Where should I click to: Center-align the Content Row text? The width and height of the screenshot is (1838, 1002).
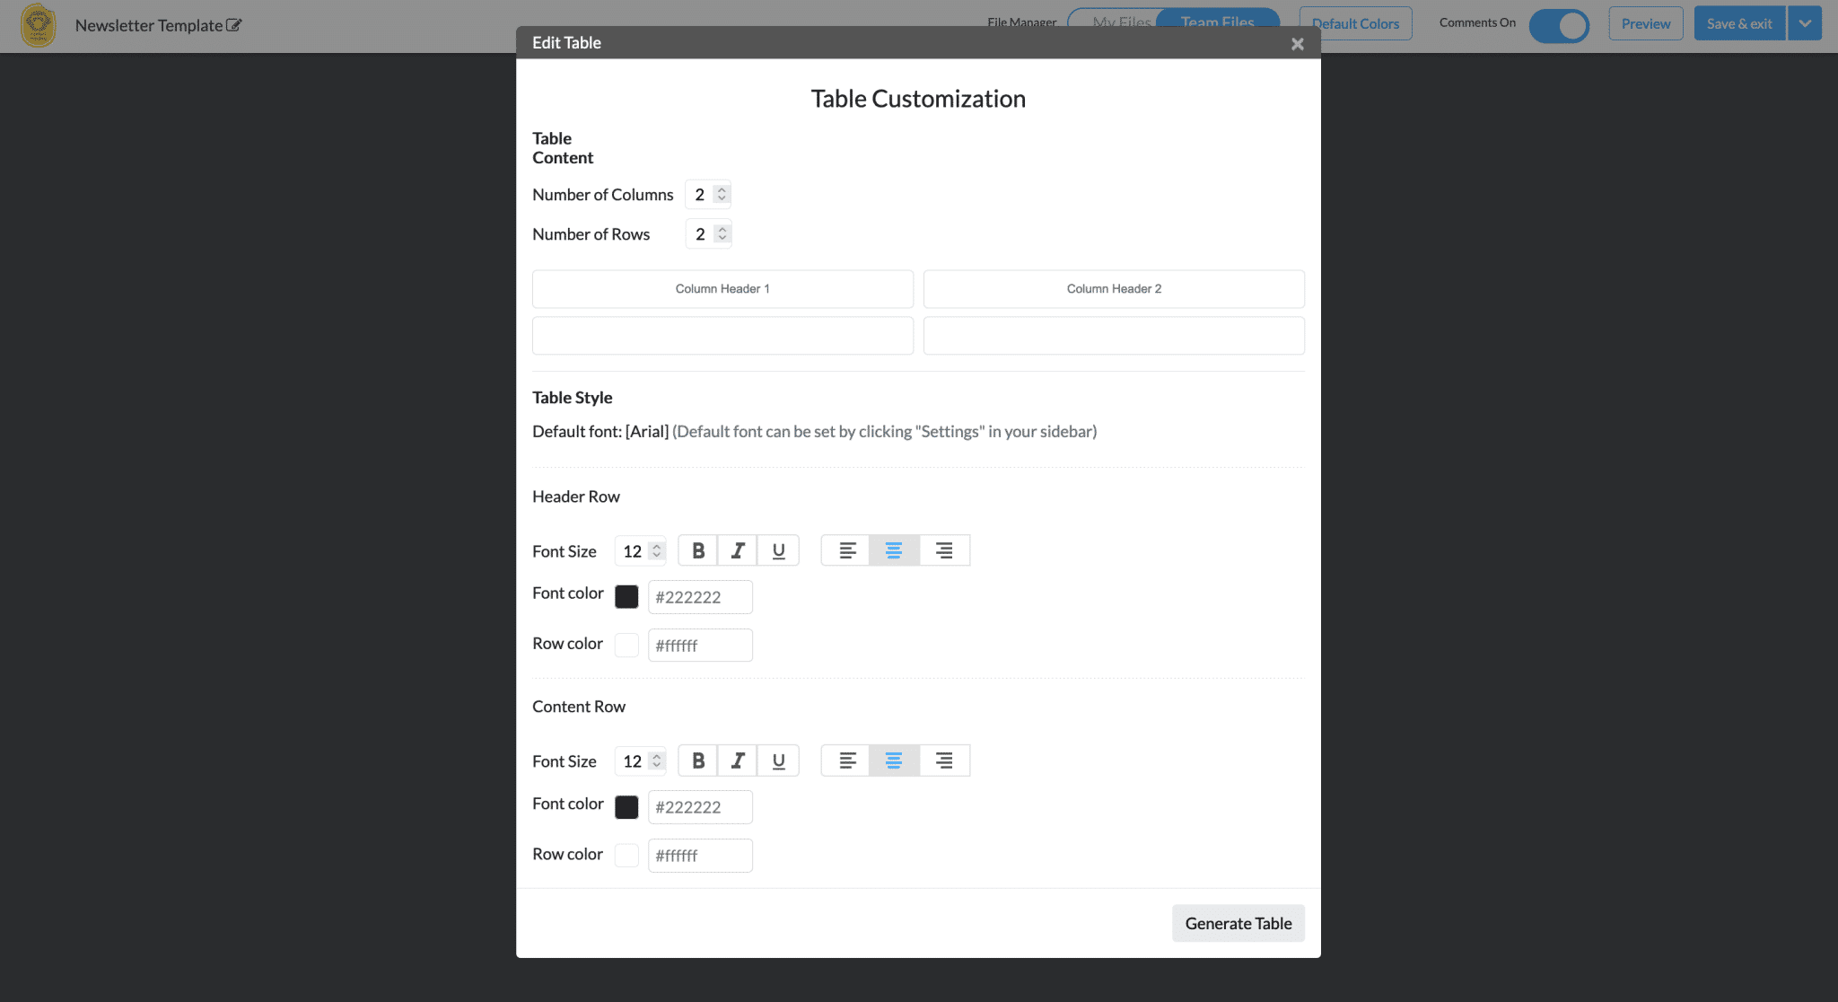tap(894, 760)
